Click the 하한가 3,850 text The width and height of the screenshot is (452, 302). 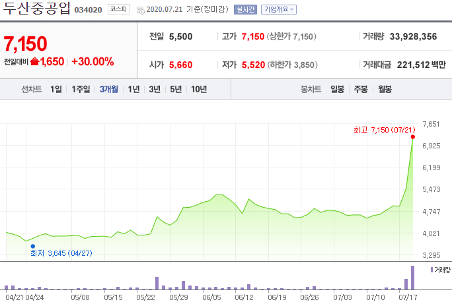pyautogui.click(x=293, y=65)
